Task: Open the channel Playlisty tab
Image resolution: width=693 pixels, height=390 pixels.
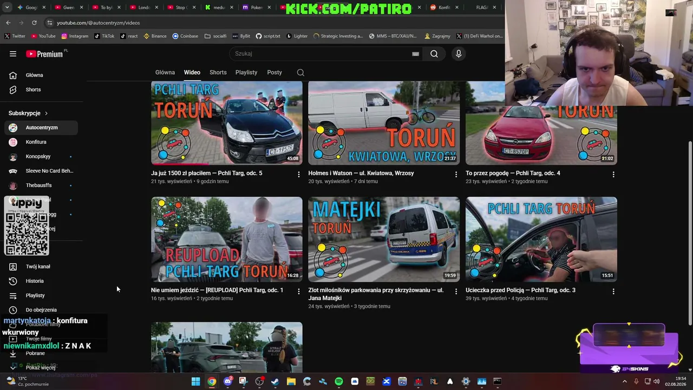Action: pos(246,72)
